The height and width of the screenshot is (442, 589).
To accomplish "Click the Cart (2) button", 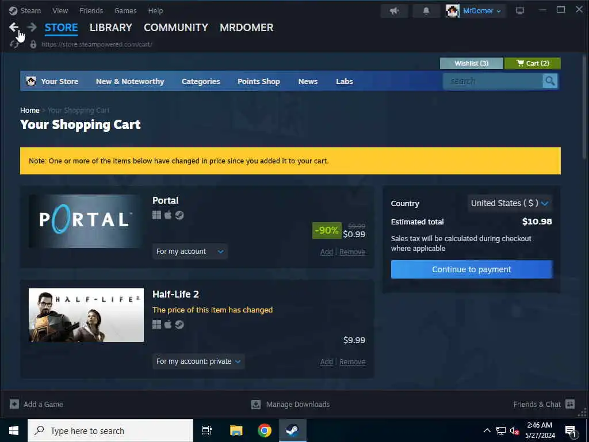I will 532,63.
